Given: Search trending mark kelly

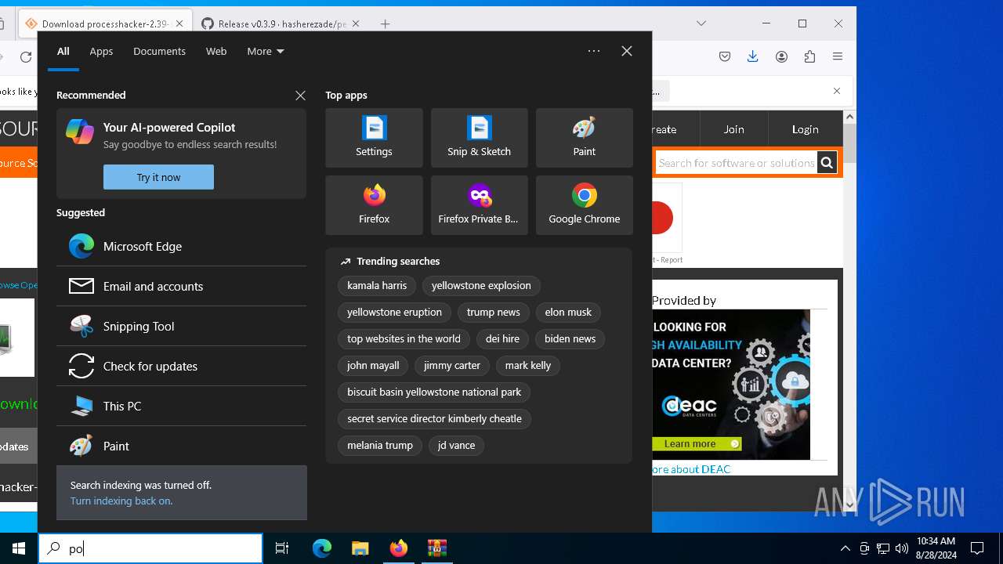Looking at the screenshot, I should coord(528,366).
